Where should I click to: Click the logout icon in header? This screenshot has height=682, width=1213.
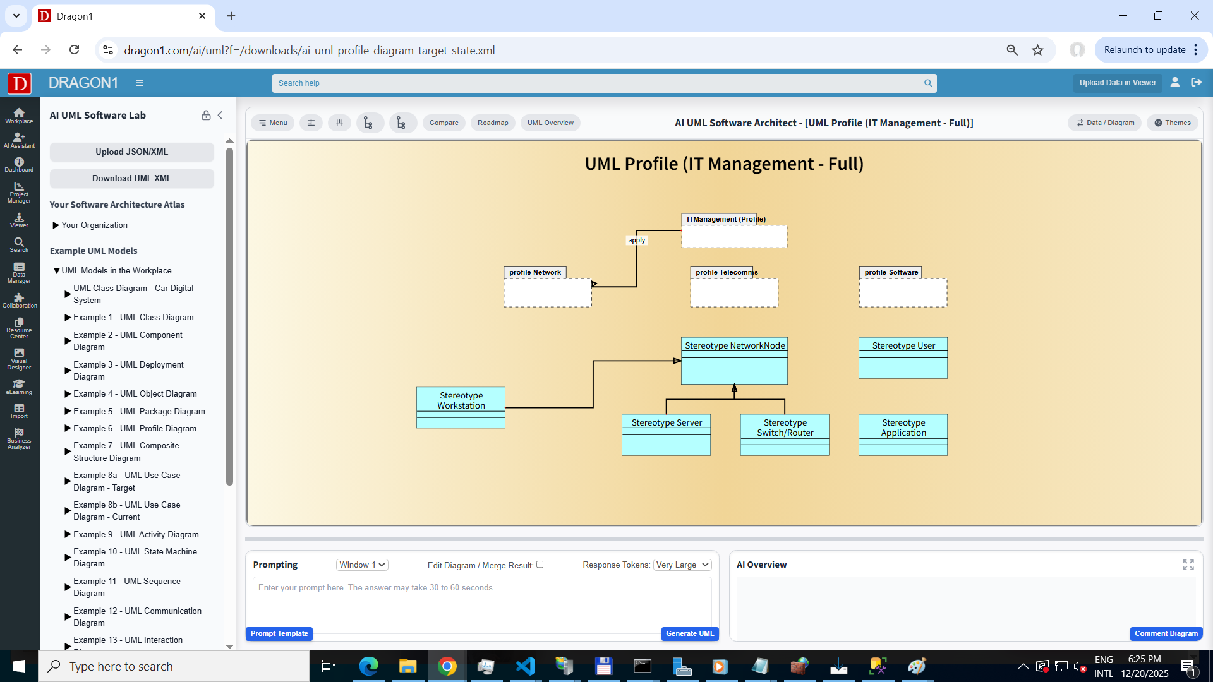point(1197,83)
